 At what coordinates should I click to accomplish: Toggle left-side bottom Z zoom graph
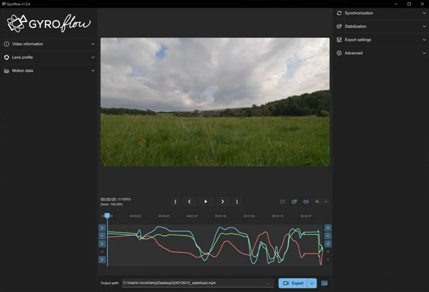[102, 259]
